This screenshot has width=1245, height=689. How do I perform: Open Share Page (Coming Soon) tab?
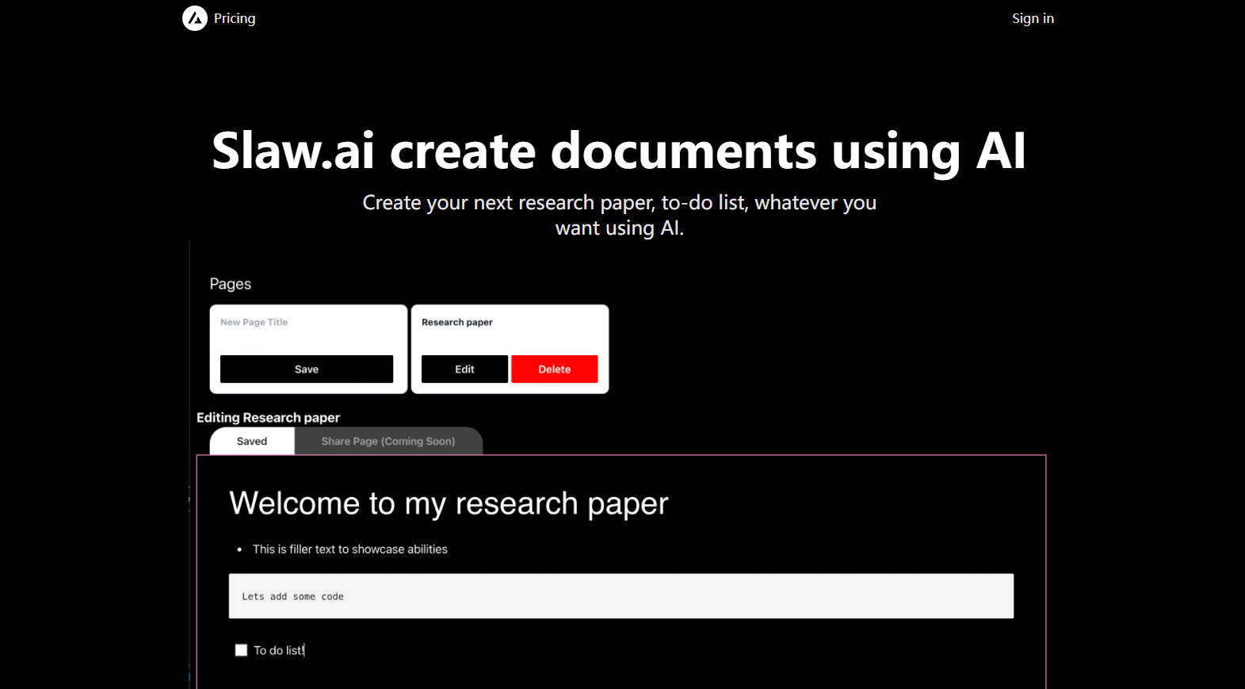(388, 442)
